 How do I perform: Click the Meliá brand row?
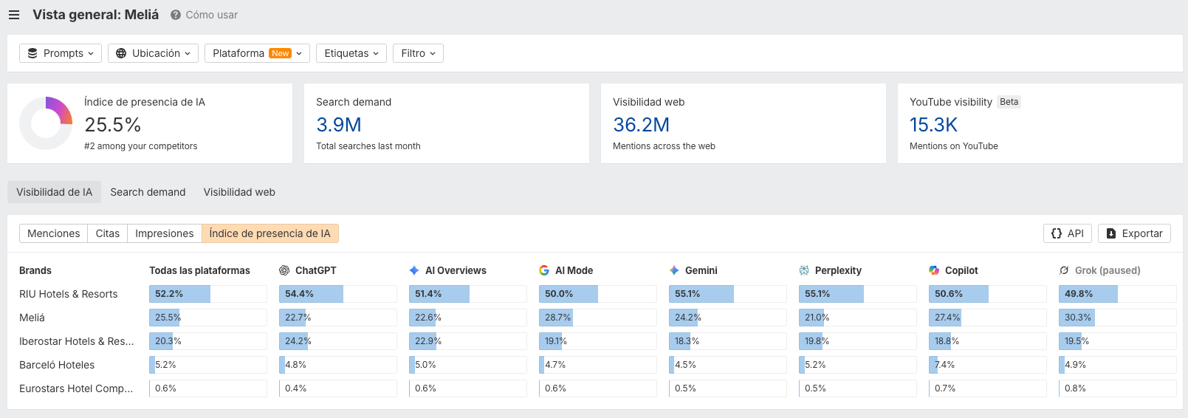coord(32,318)
